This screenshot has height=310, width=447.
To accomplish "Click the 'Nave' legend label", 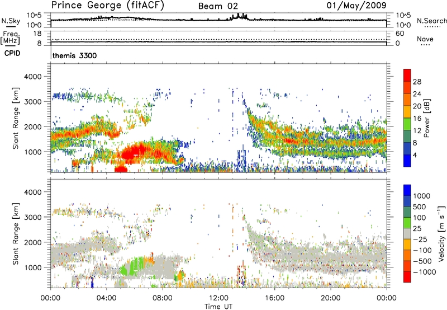I will 425,39.
